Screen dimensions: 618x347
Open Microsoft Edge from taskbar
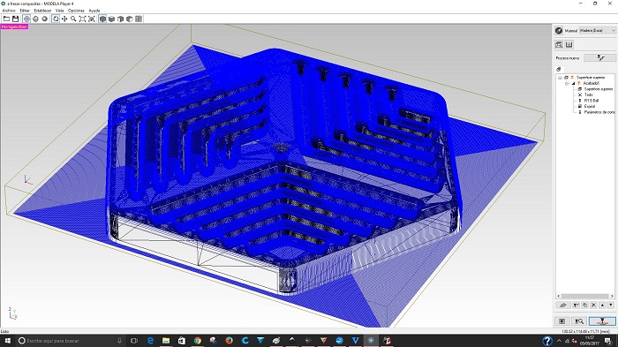tap(150, 340)
